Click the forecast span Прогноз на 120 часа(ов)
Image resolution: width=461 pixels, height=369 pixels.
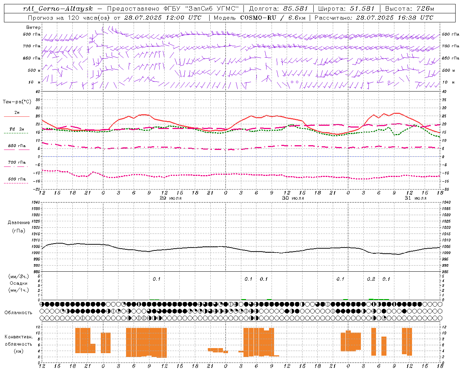(x=69, y=18)
